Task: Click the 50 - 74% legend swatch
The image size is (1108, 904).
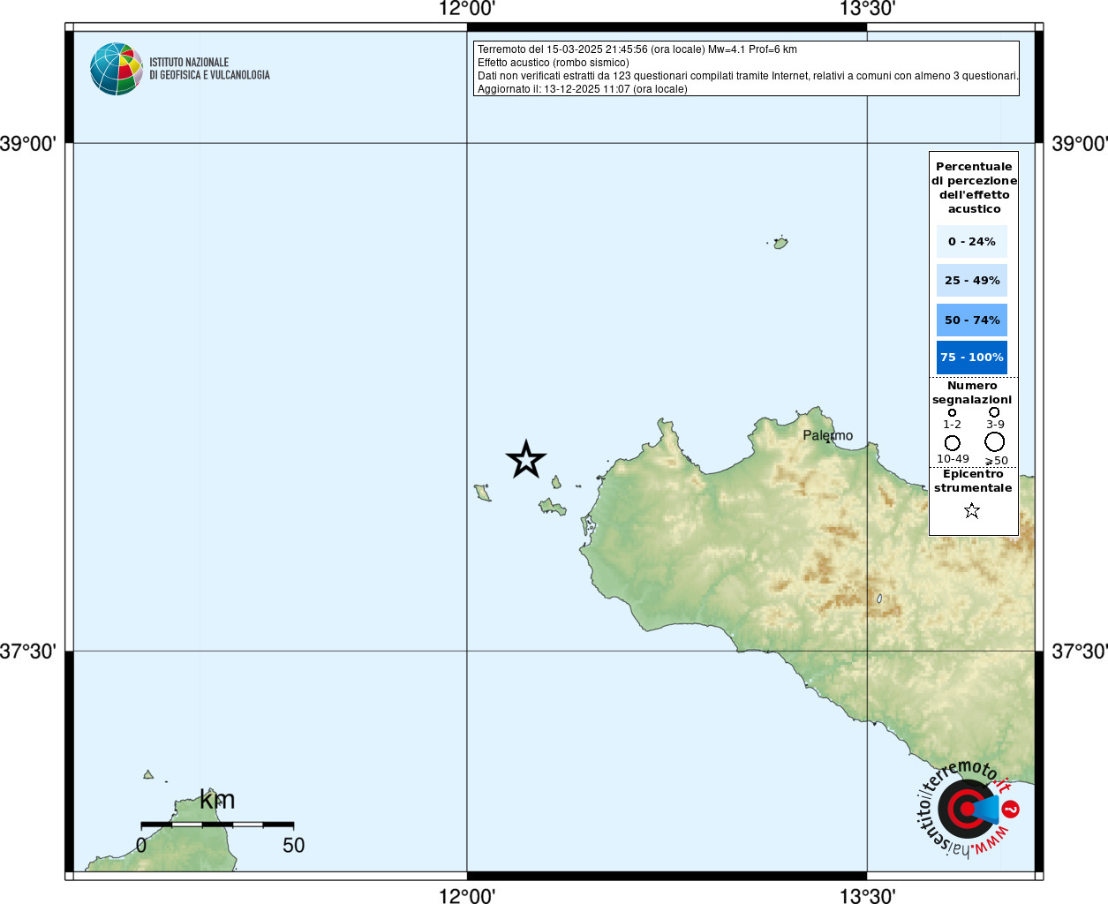Action: [x=971, y=320]
